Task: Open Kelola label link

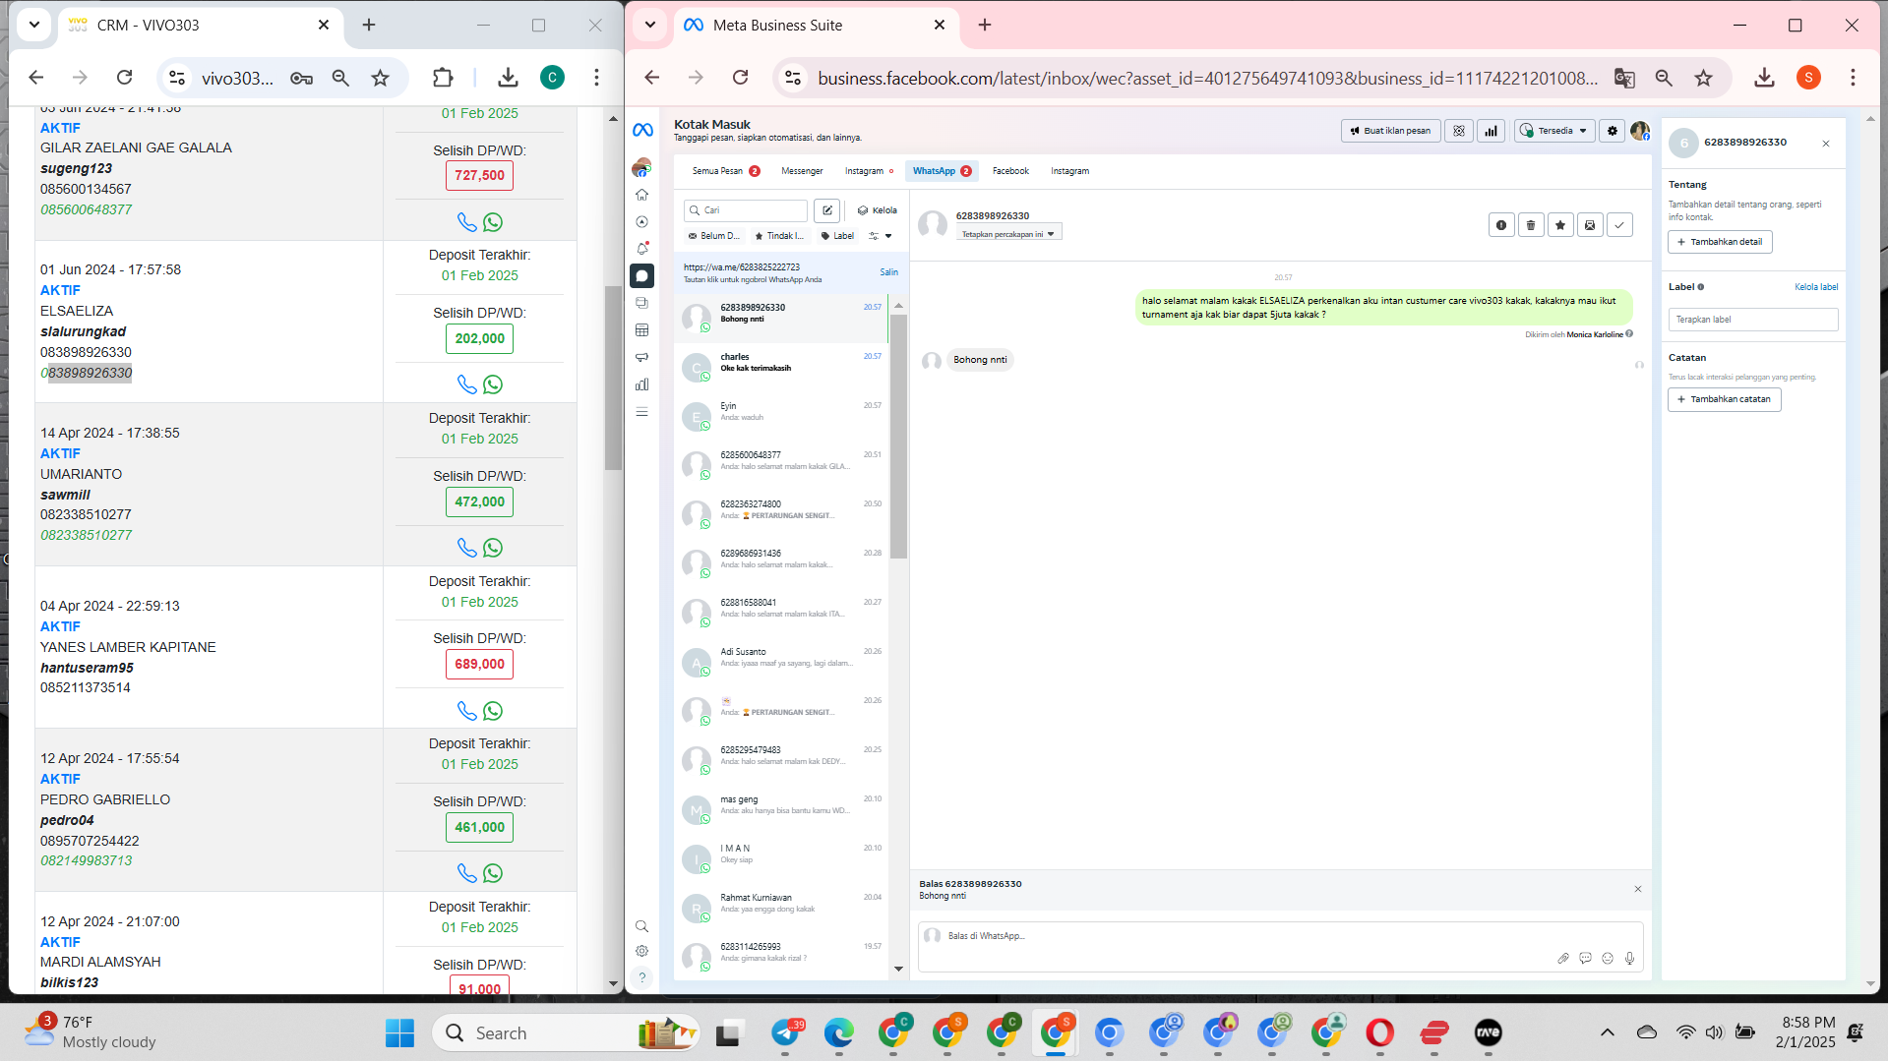Action: point(1815,287)
